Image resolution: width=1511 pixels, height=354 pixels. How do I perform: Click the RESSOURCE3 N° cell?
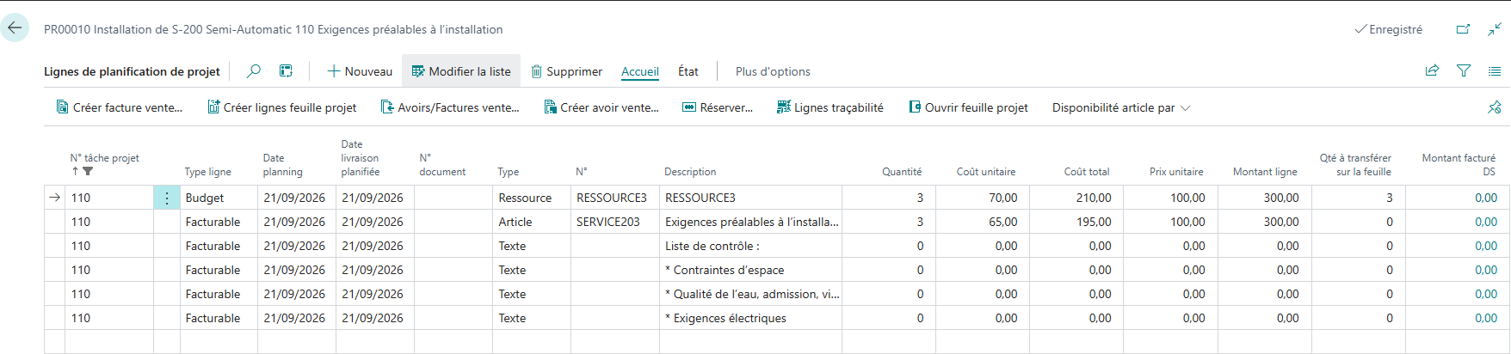(x=615, y=198)
